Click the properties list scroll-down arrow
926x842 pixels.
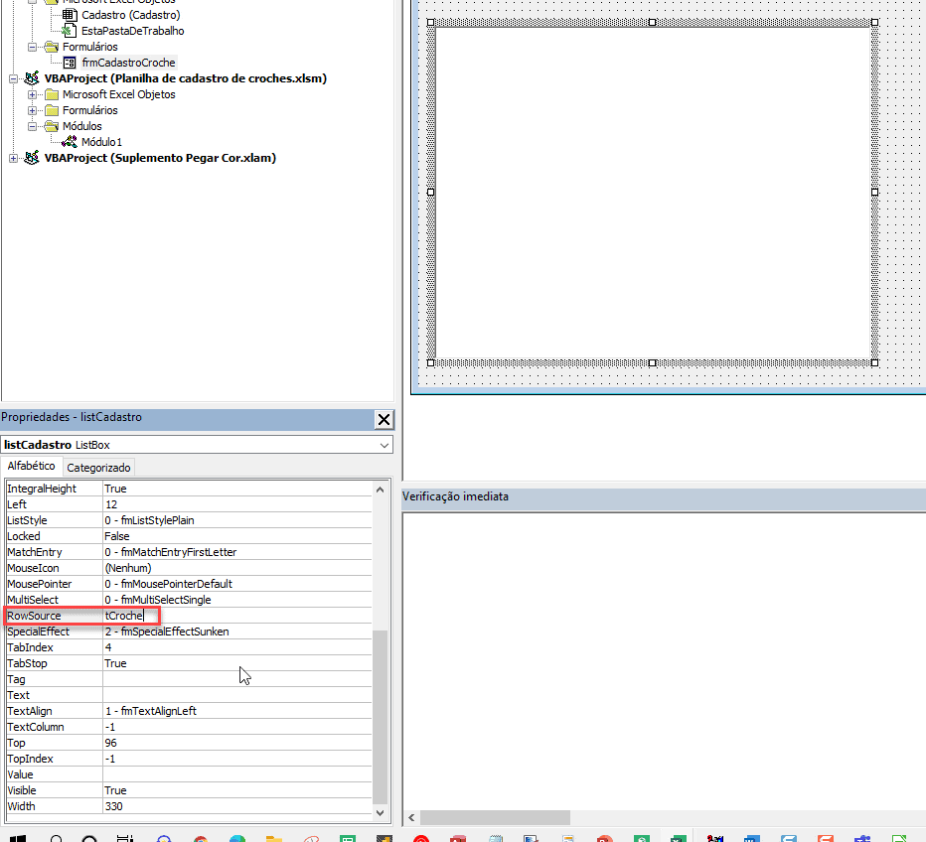380,812
